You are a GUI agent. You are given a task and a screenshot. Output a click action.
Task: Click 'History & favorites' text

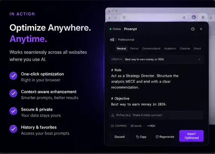point(39,127)
